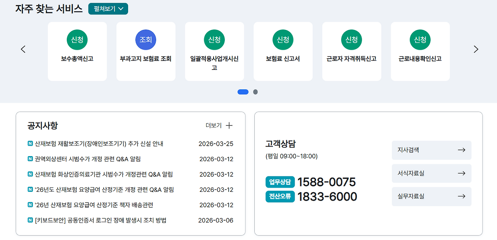Open 권역외상센터 시범수가 개정 Q&A notice

click(x=88, y=159)
